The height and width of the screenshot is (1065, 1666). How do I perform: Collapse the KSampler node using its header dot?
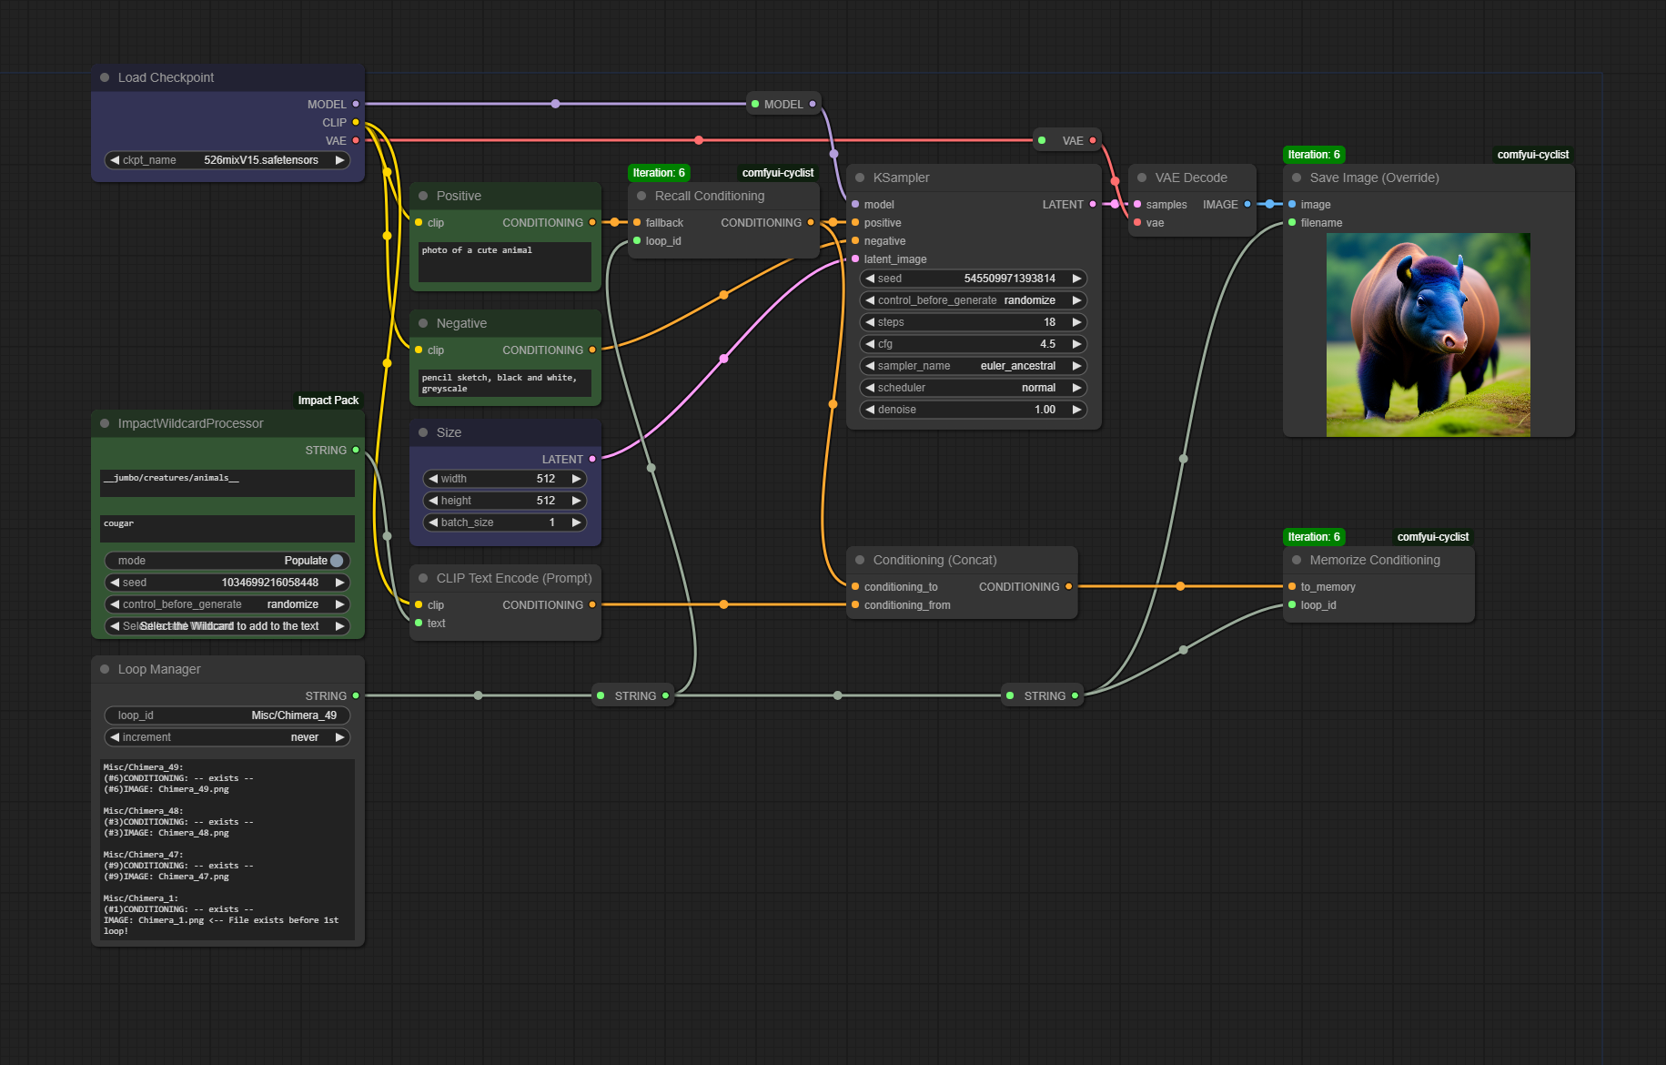click(x=860, y=178)
